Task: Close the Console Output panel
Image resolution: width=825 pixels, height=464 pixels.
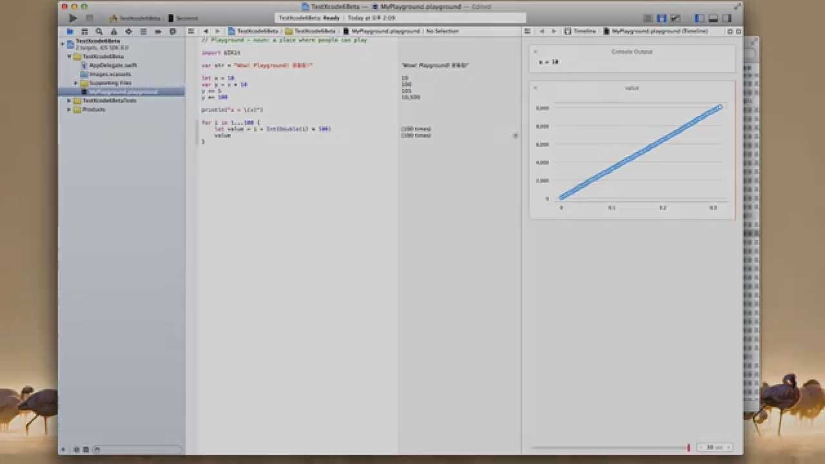Action: tap(535, 52)
